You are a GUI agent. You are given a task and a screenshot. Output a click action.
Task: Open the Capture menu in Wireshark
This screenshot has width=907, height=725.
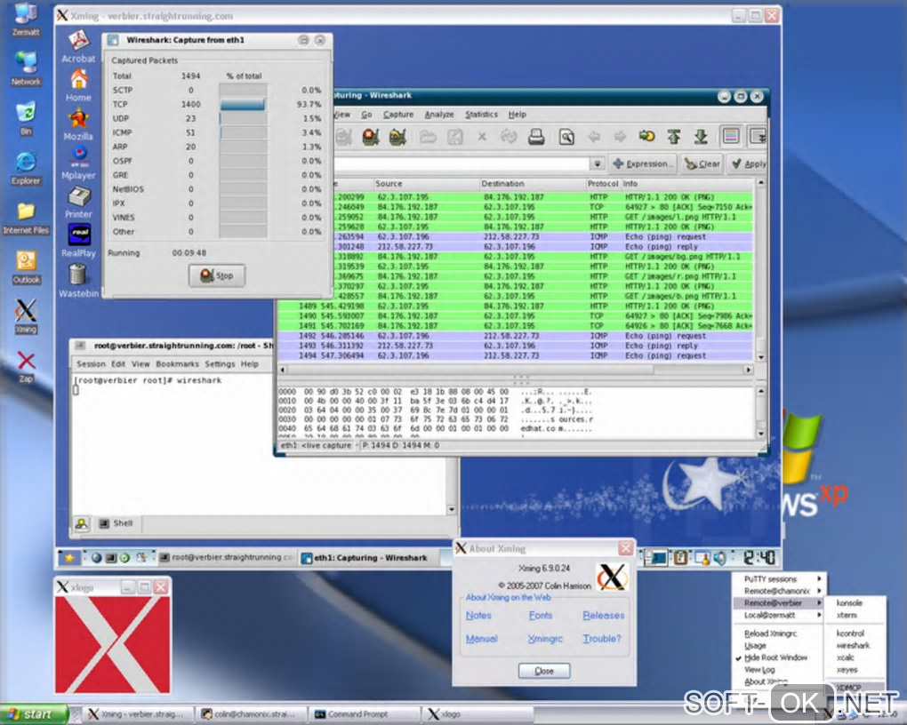[x=398, y=115]
